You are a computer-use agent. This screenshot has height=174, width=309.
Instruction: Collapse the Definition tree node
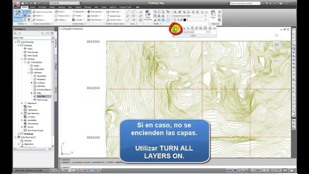28,72
